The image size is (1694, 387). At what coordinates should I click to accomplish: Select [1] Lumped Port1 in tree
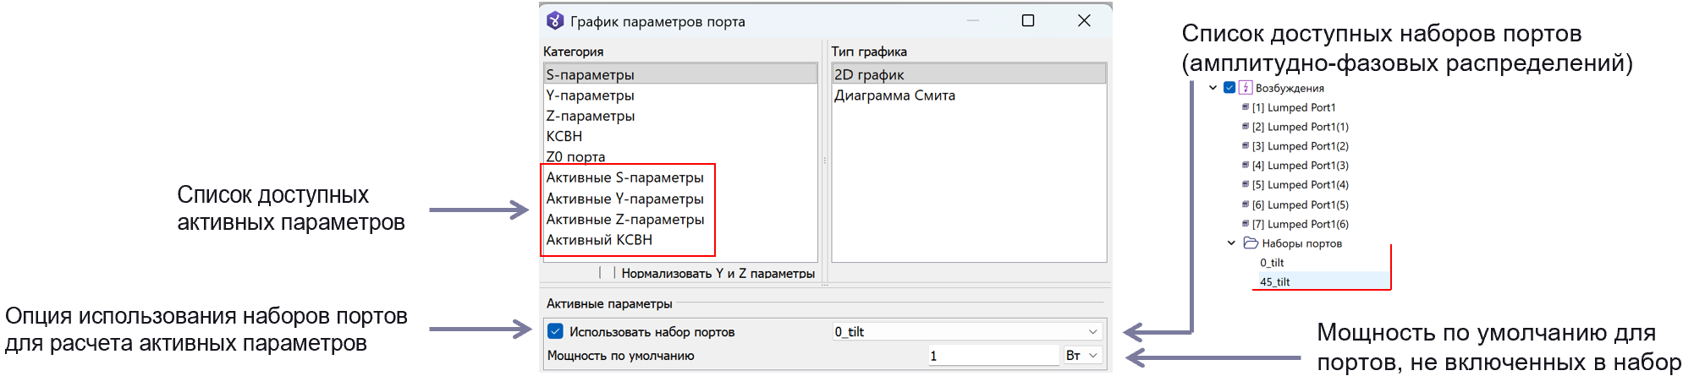(1294, 107)
